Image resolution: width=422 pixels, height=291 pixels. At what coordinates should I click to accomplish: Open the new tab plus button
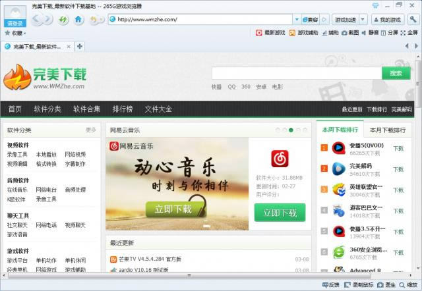(80, 47)
